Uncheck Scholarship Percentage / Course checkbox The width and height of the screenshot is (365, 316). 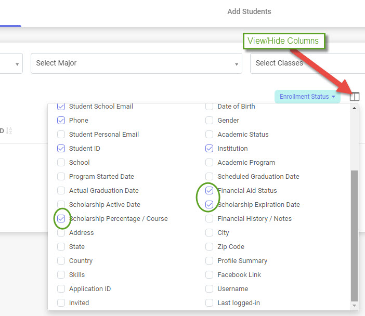(x=61, y=219)
